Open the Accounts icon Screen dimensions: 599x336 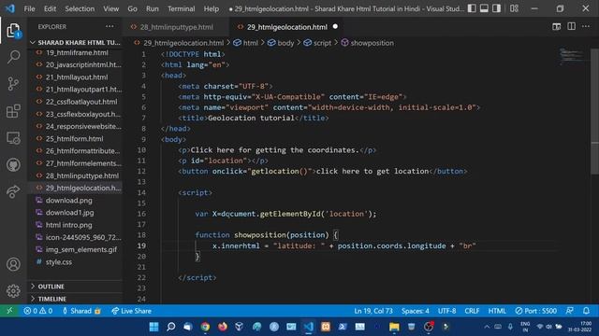pos(13,264)
